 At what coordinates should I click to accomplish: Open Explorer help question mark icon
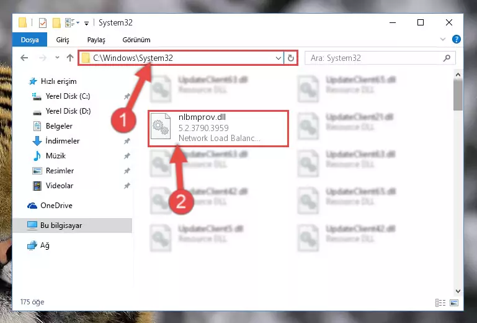point(457,39)
